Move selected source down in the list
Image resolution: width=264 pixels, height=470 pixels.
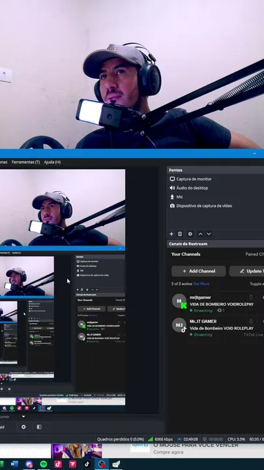209,234
